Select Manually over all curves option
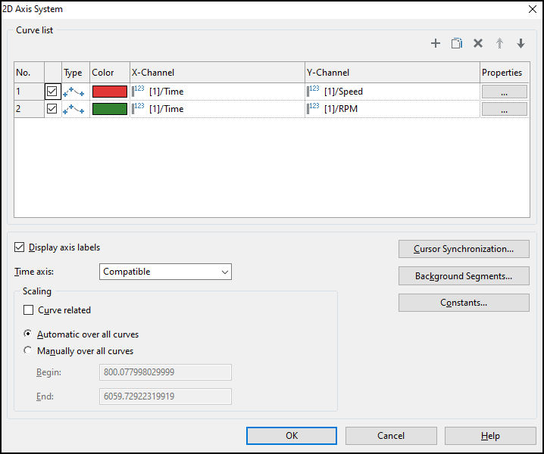The image size is (544, 454). [x=29, y=351]
